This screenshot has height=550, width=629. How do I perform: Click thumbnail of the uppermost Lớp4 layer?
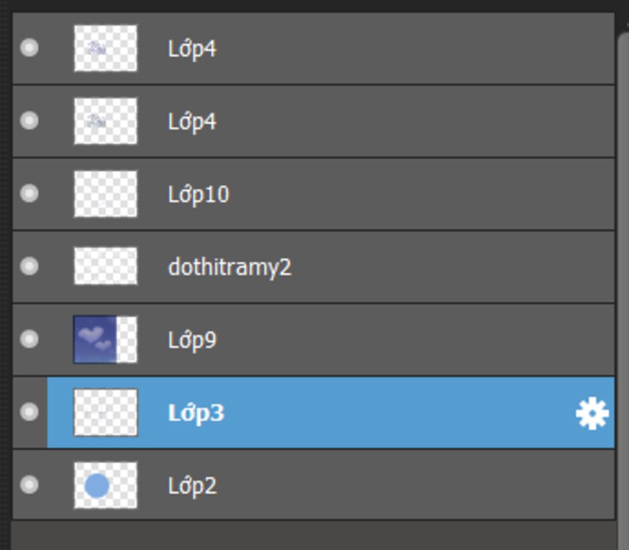coord(106,48)
